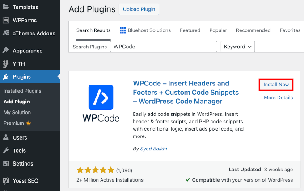Click '2+ Million Active Installations' text
Viewport: 304px width, 191px height.
(x=110, y=180)
